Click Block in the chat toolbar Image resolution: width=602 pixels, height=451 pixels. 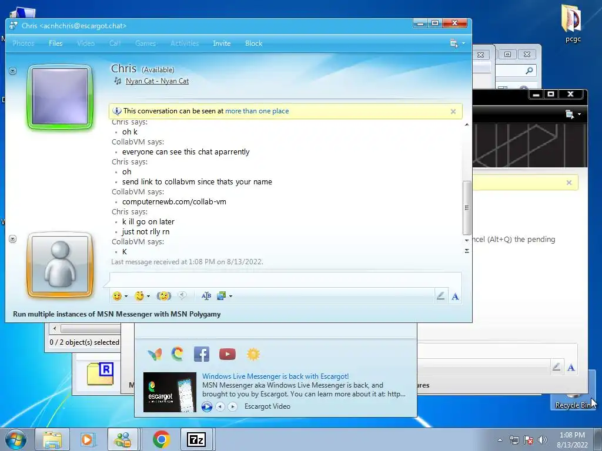pyautogui.click(x=254, y=43)
